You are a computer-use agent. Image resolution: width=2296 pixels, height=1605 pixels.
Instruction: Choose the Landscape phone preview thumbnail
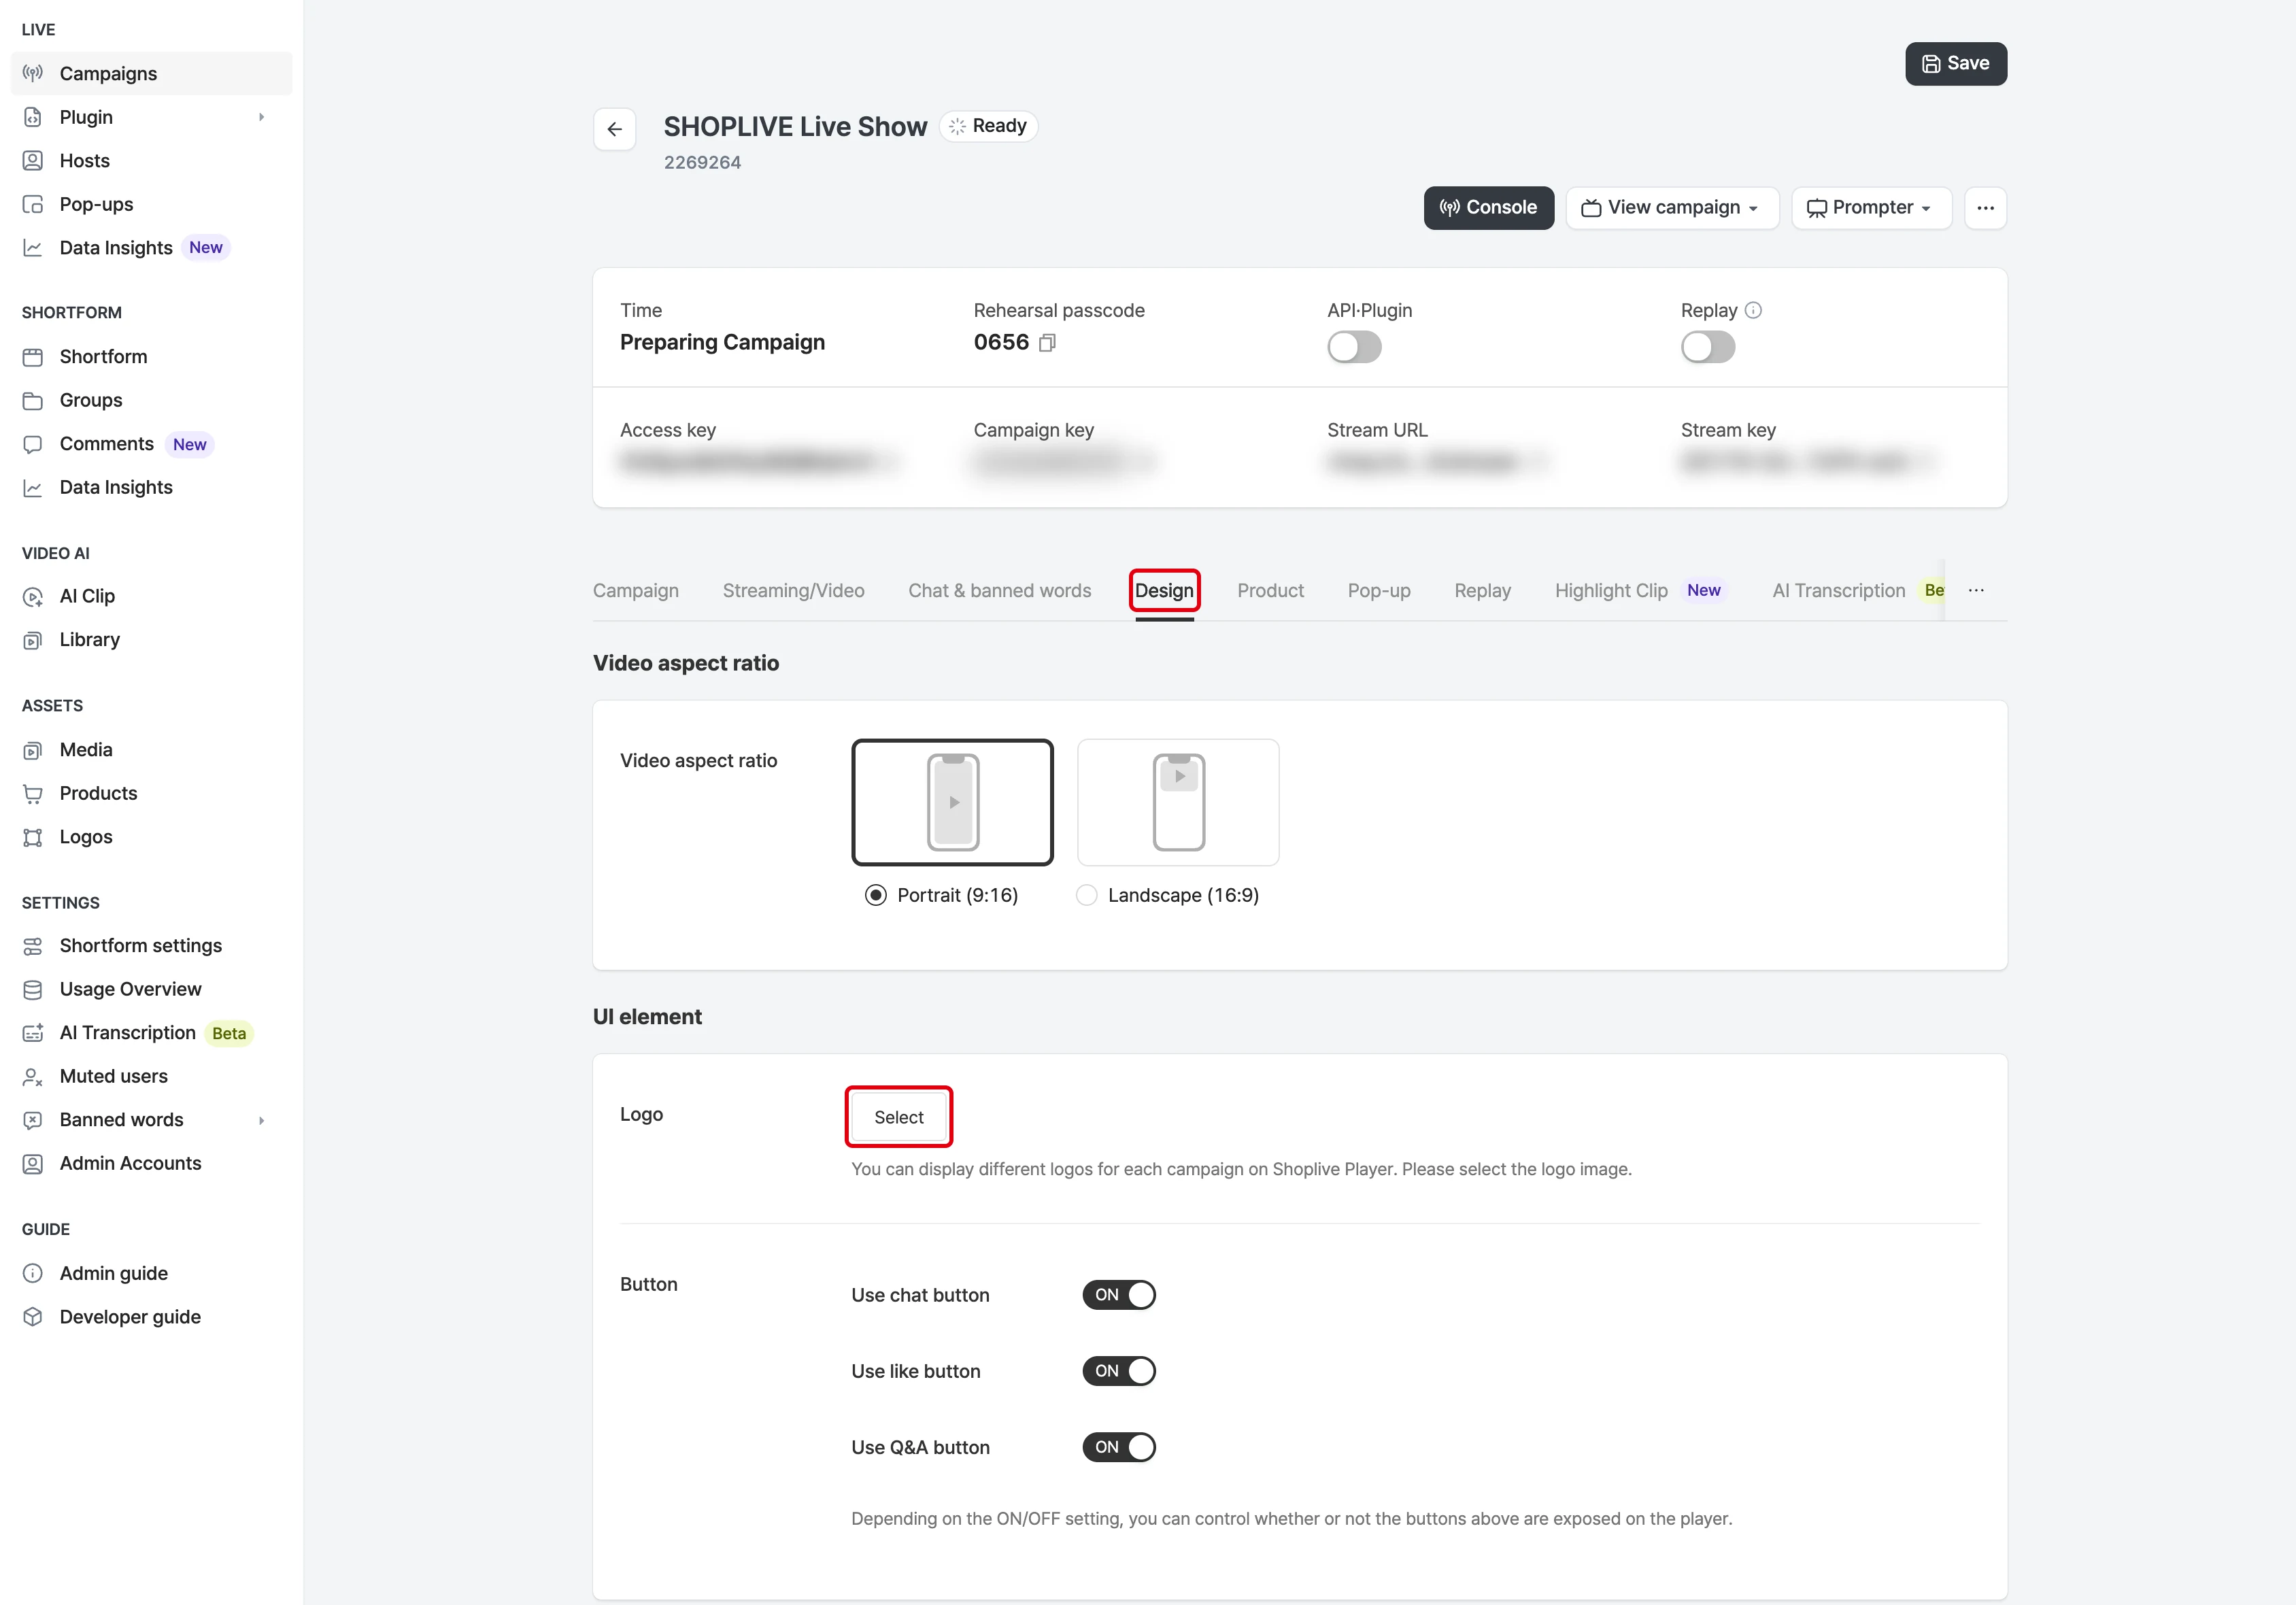1178,802
